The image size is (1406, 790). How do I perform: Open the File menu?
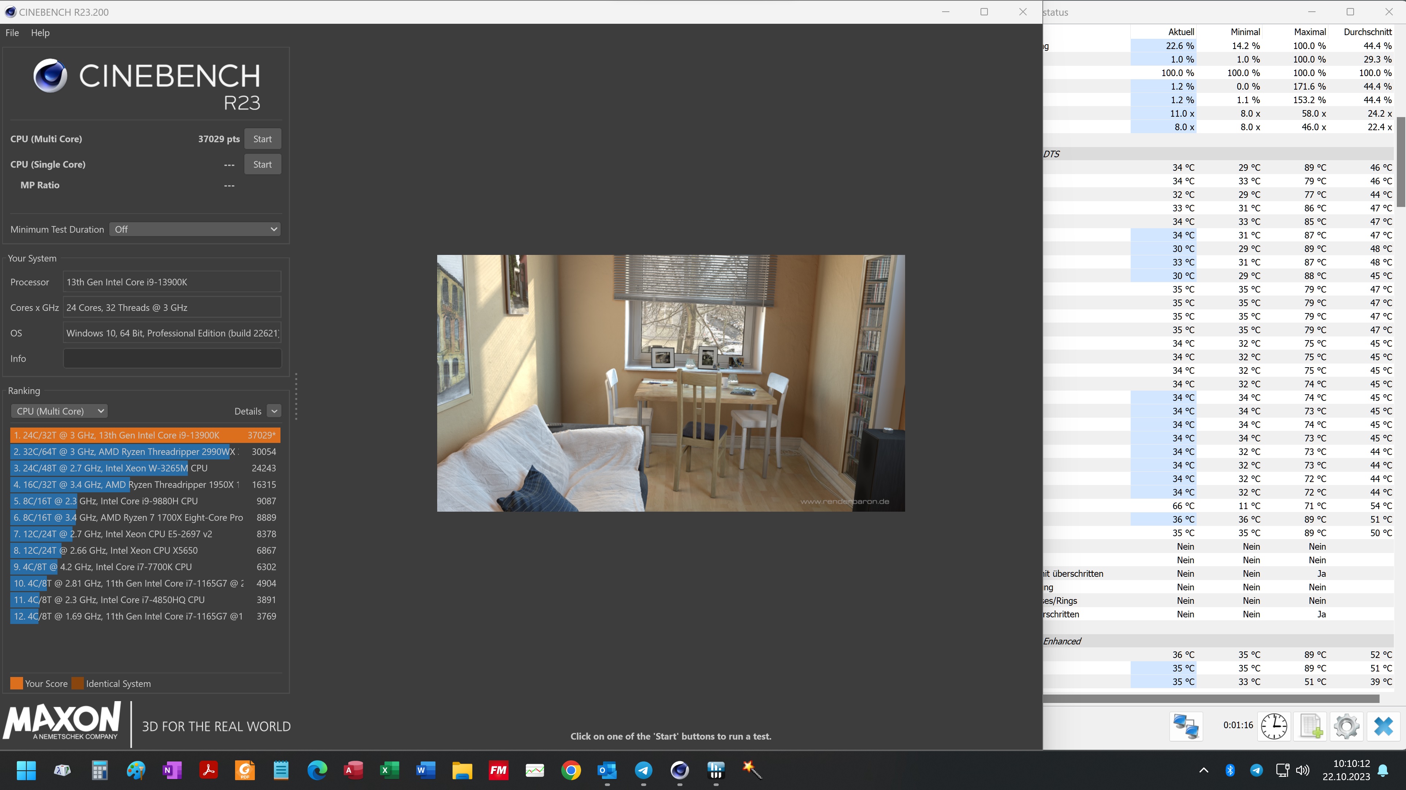coord(12,33)
